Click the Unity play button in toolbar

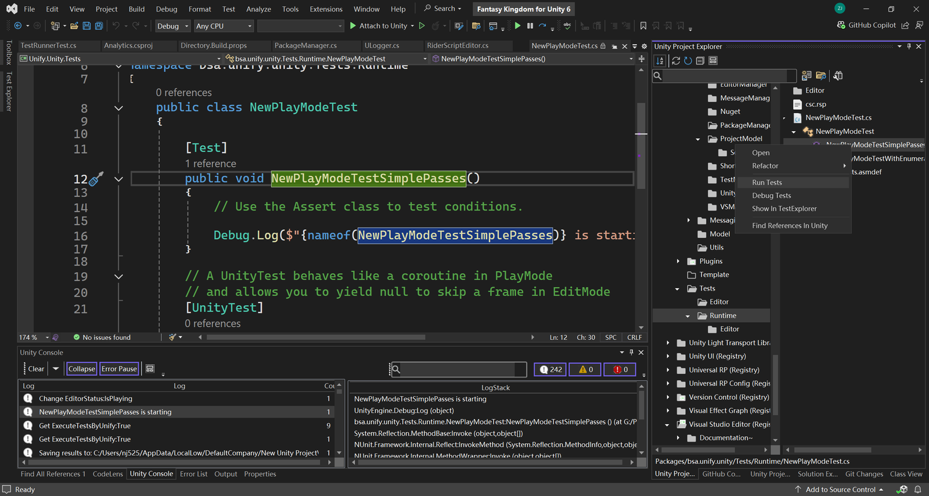[517, 26]
